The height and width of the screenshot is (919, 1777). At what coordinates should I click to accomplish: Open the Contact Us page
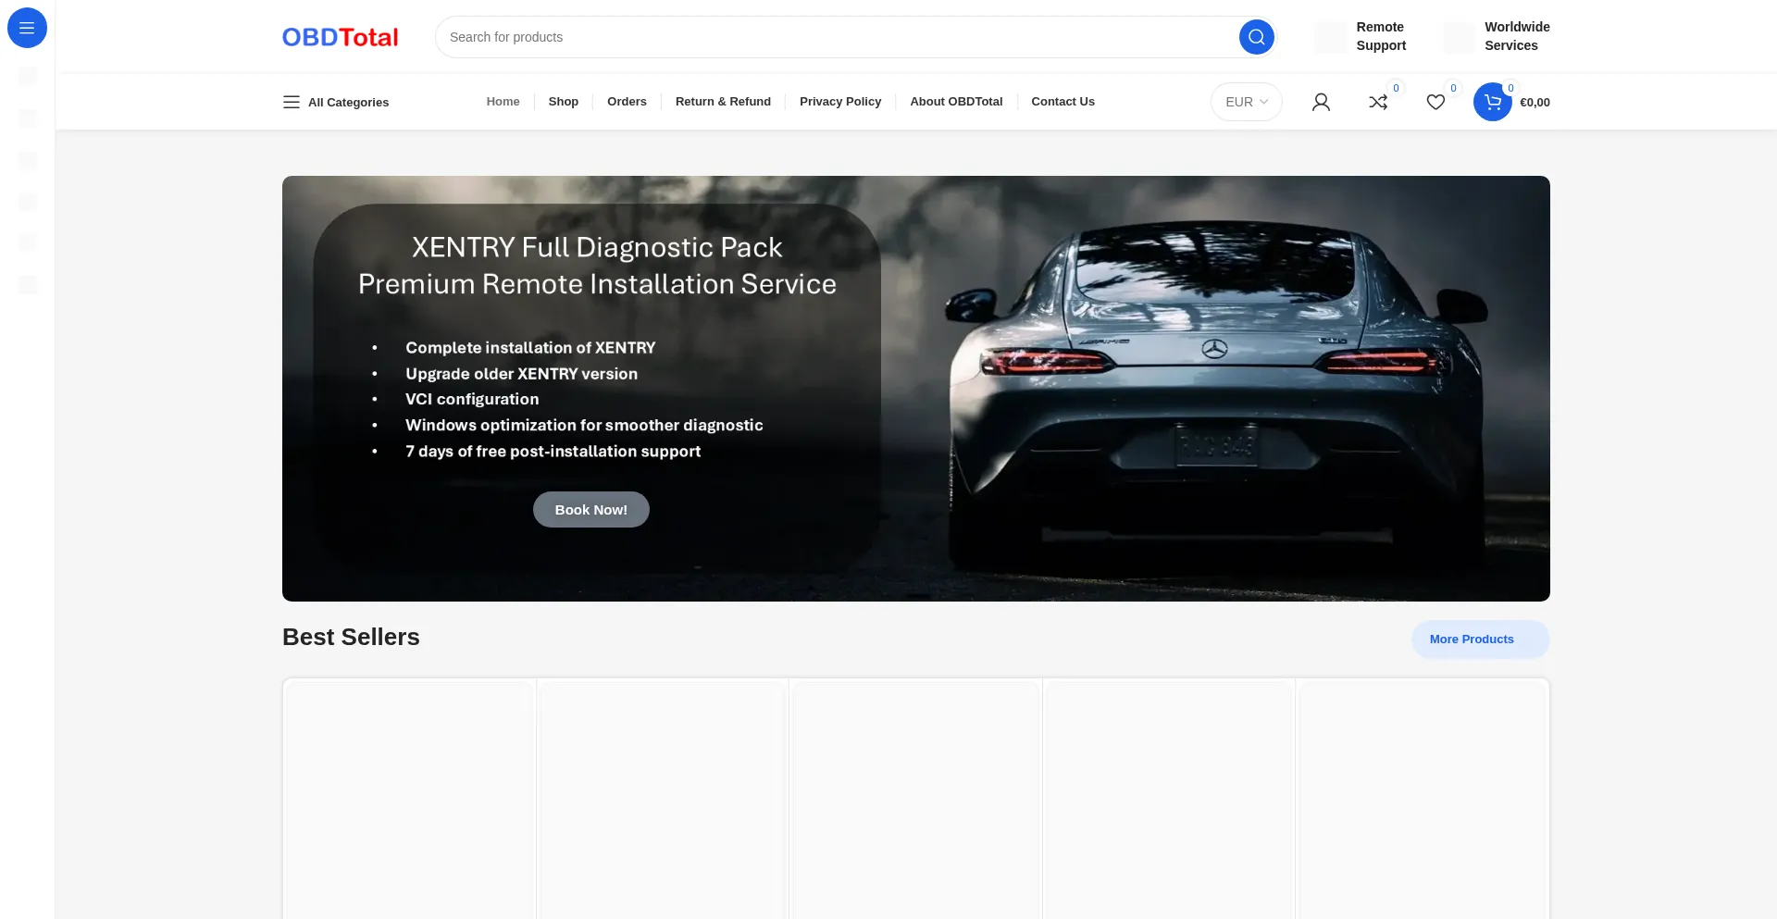(x=1062, y=102)
